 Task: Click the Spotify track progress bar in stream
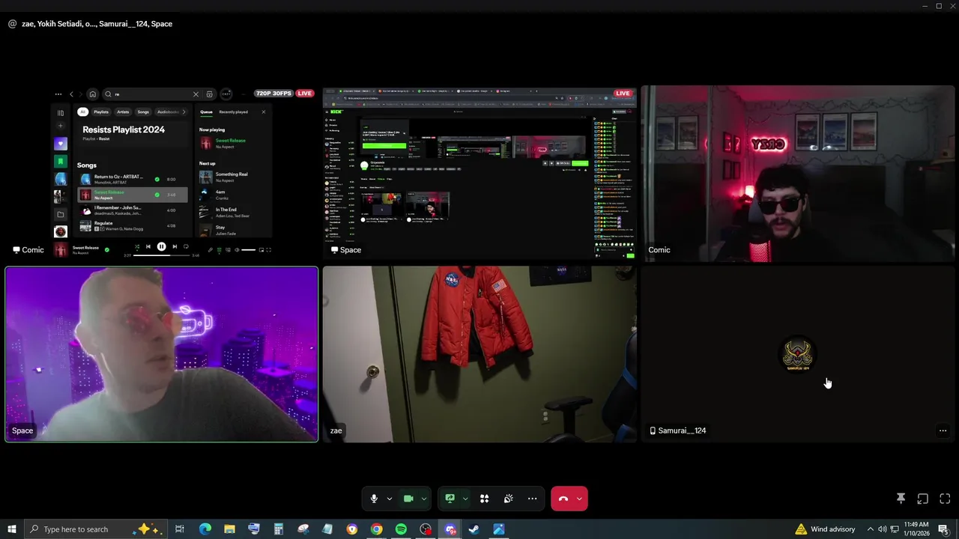162,255
